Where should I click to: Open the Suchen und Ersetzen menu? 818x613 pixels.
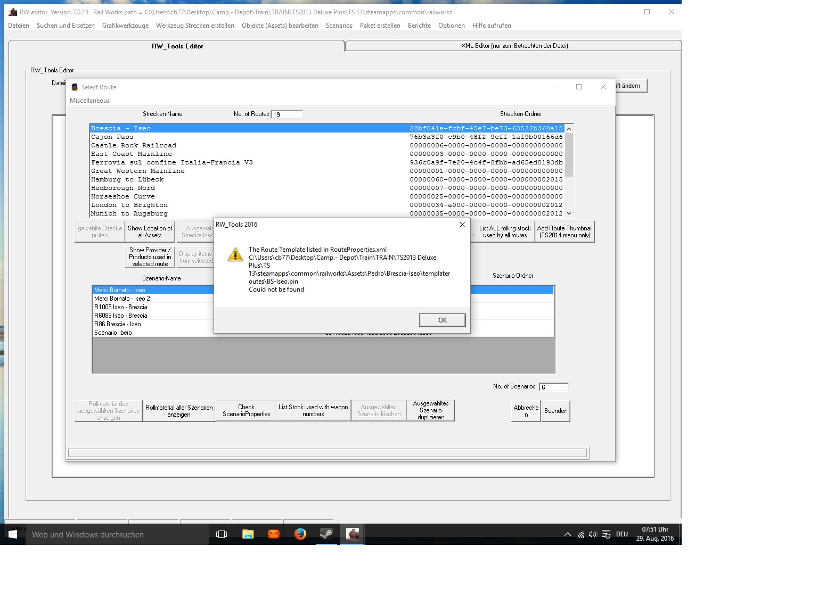pyautogui.click(x=66, y=26)
